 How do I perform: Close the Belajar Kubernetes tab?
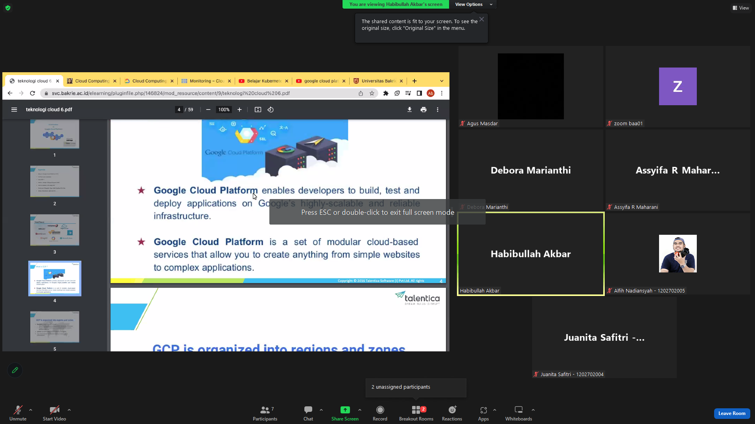[287, 81]
